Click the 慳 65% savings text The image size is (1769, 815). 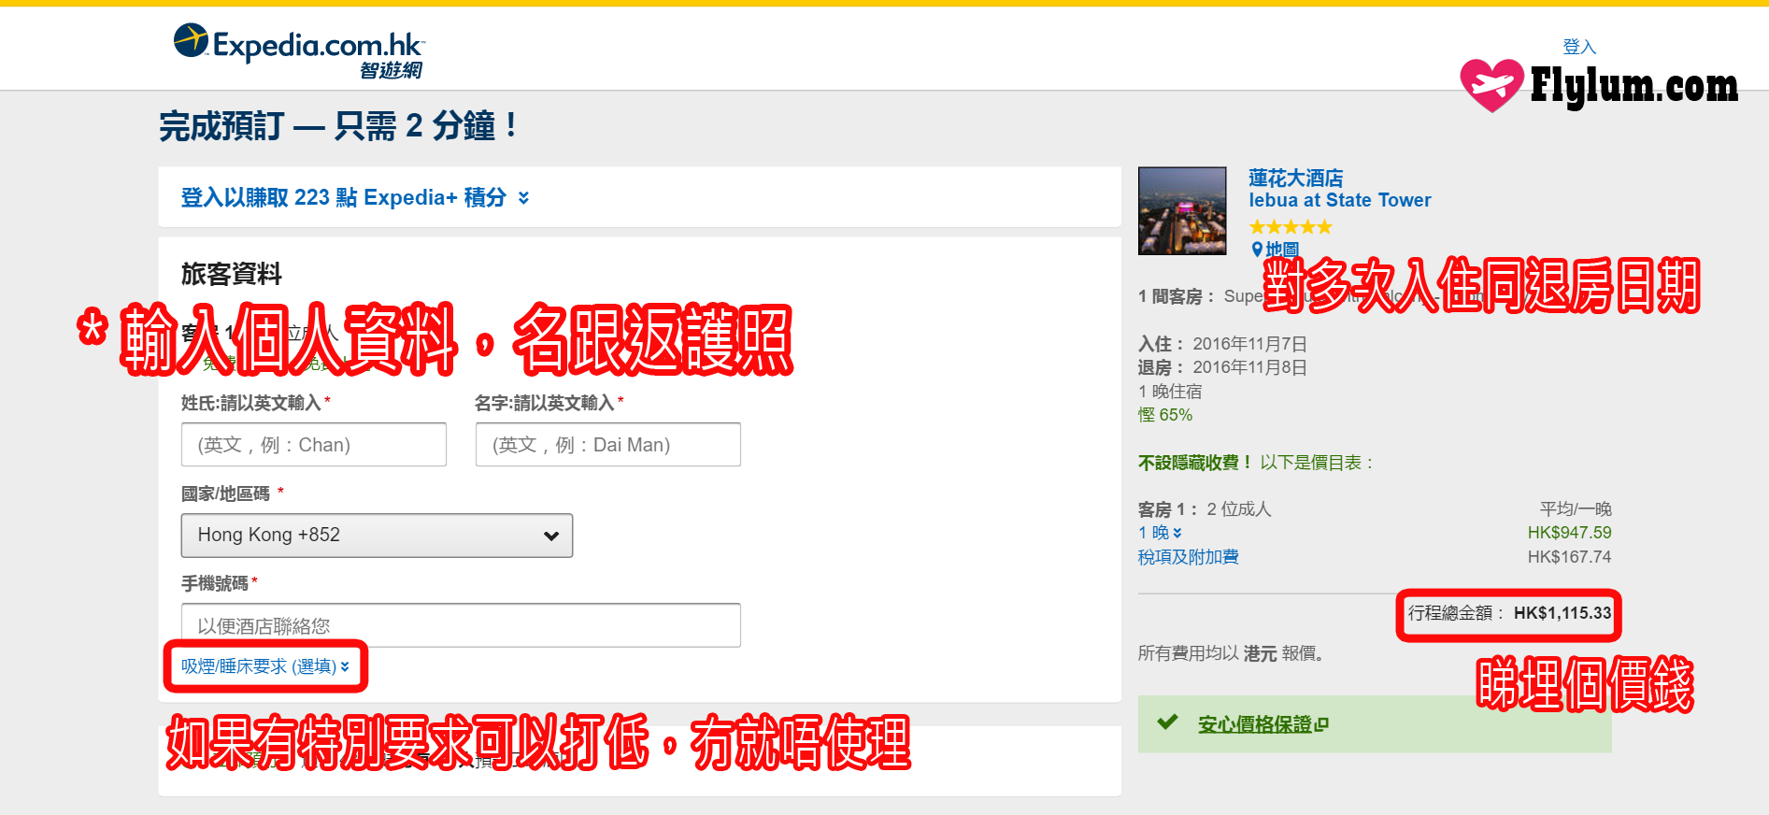[x=1165, y=415]
